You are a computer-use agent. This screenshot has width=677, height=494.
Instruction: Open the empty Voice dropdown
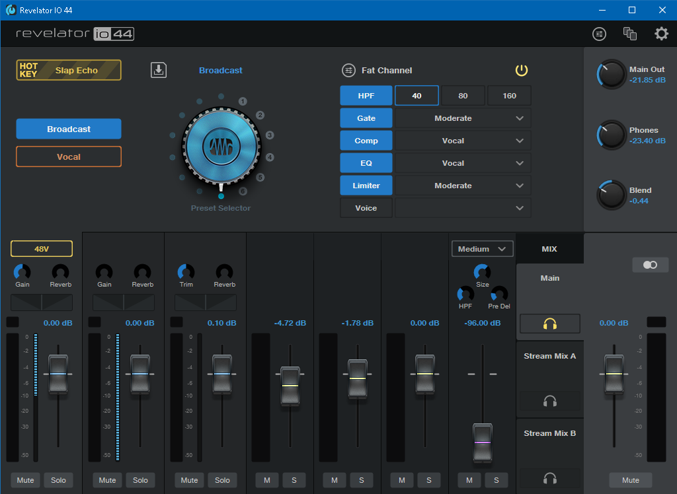point(463,208)
